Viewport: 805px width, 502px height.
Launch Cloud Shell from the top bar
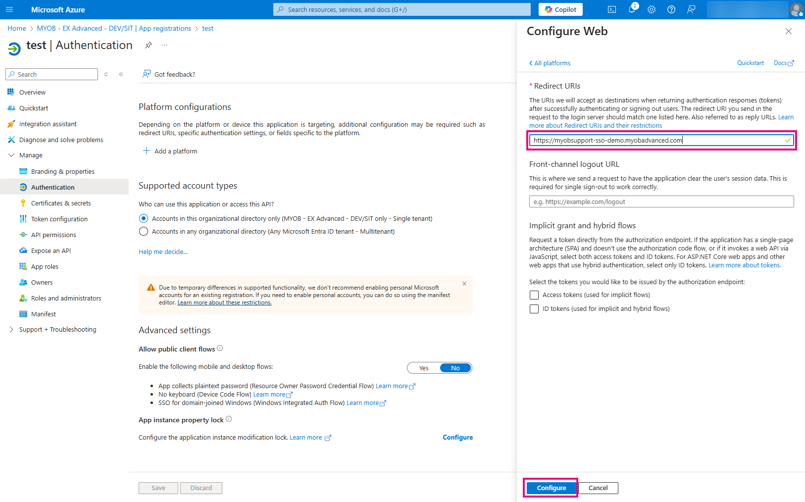click(x=612, y=9)
